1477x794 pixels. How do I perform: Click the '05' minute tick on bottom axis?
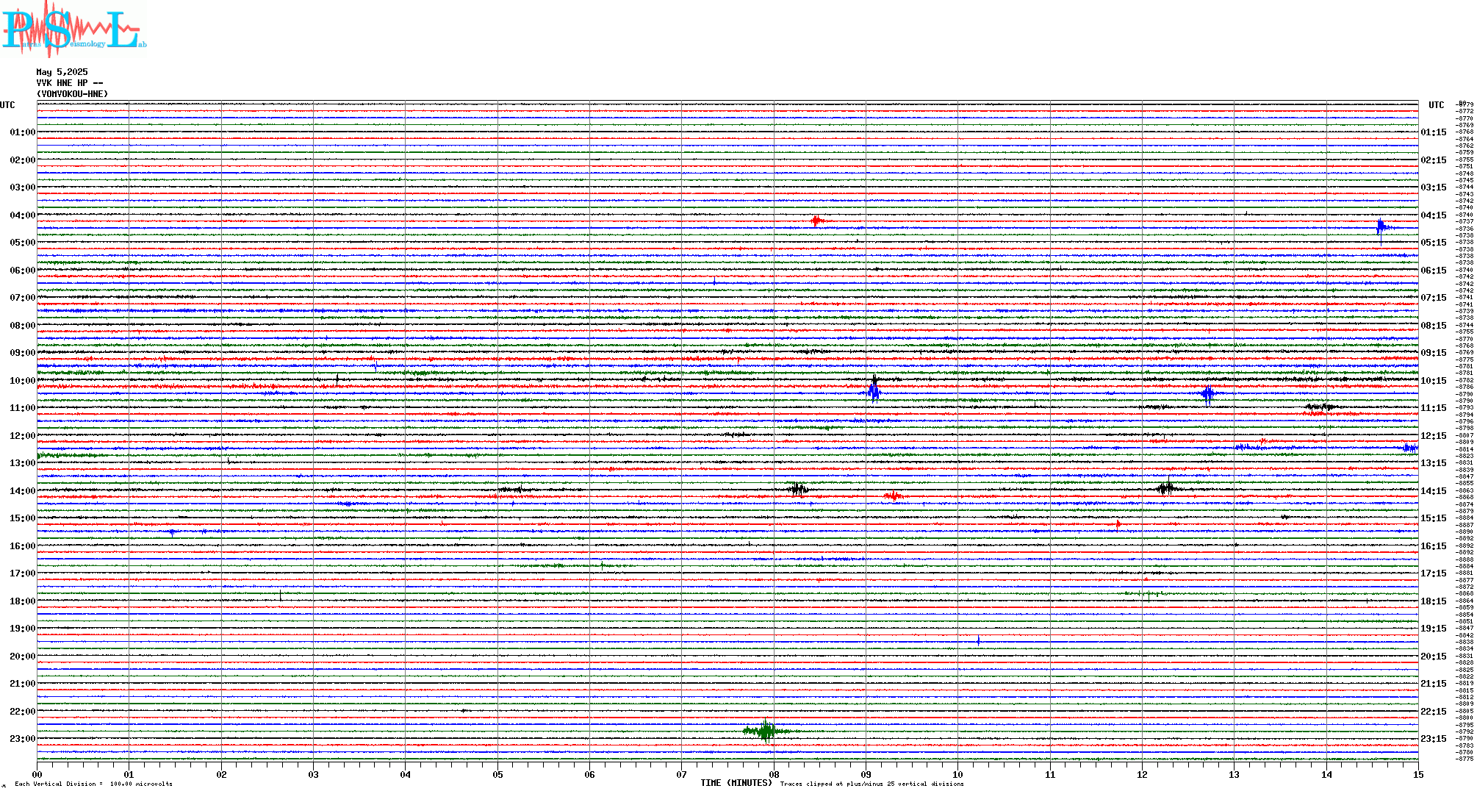coord(497,774)
